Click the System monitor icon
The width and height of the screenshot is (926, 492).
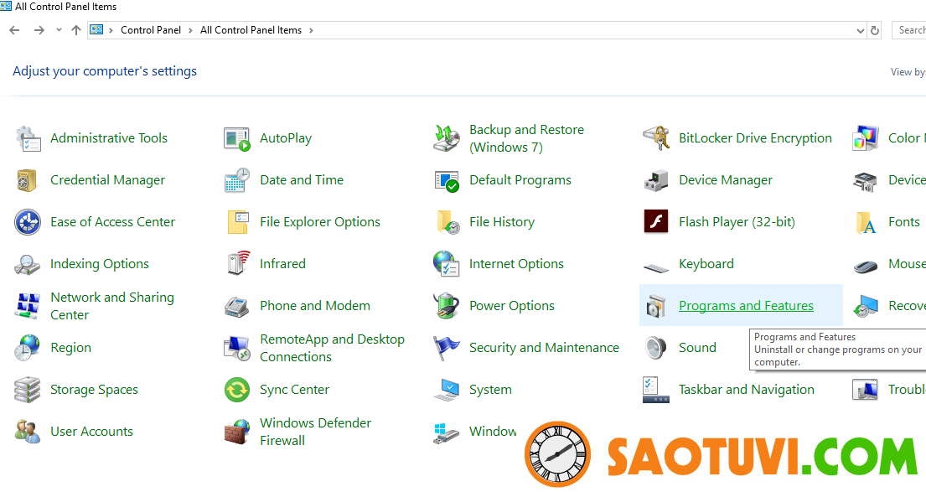pyautogui.click(x=447, y=391)
